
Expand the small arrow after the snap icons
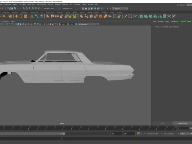(x=42, y=8)
